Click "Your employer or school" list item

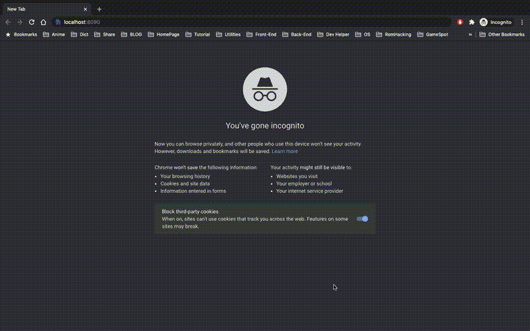click(304, 184)
